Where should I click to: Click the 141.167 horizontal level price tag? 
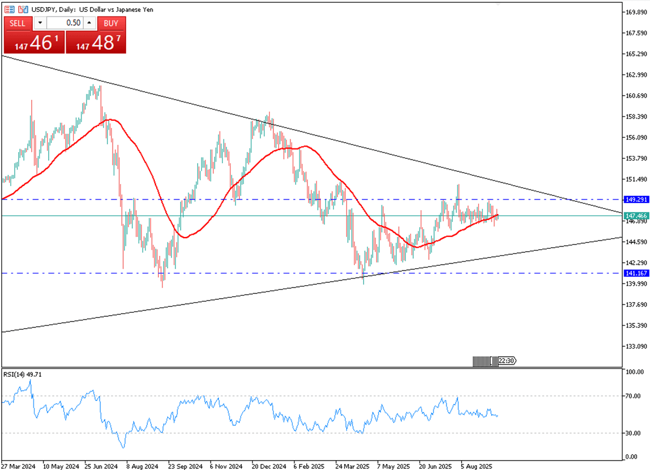coord(635,273)
